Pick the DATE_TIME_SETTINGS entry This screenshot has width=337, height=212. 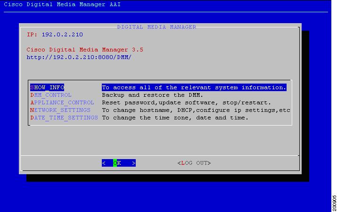(64, 118)
